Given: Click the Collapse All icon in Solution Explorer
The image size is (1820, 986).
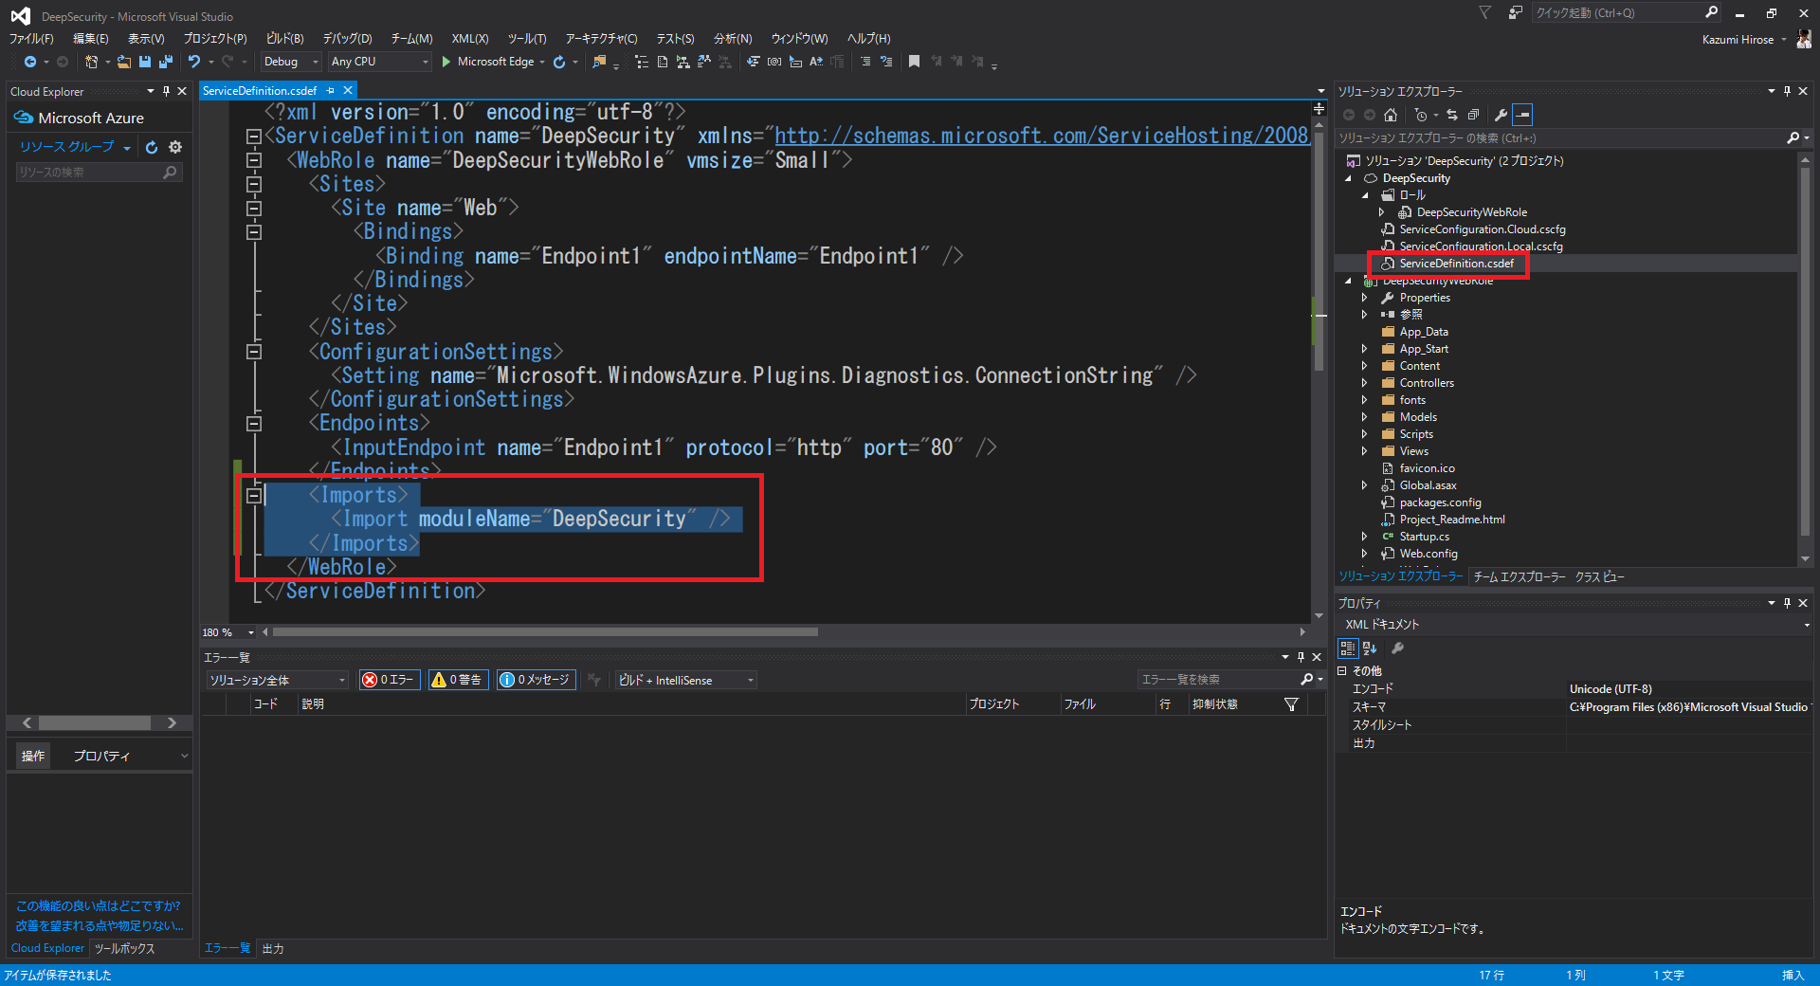Looking at the screenshot, I should click(x=1473, y=115).
